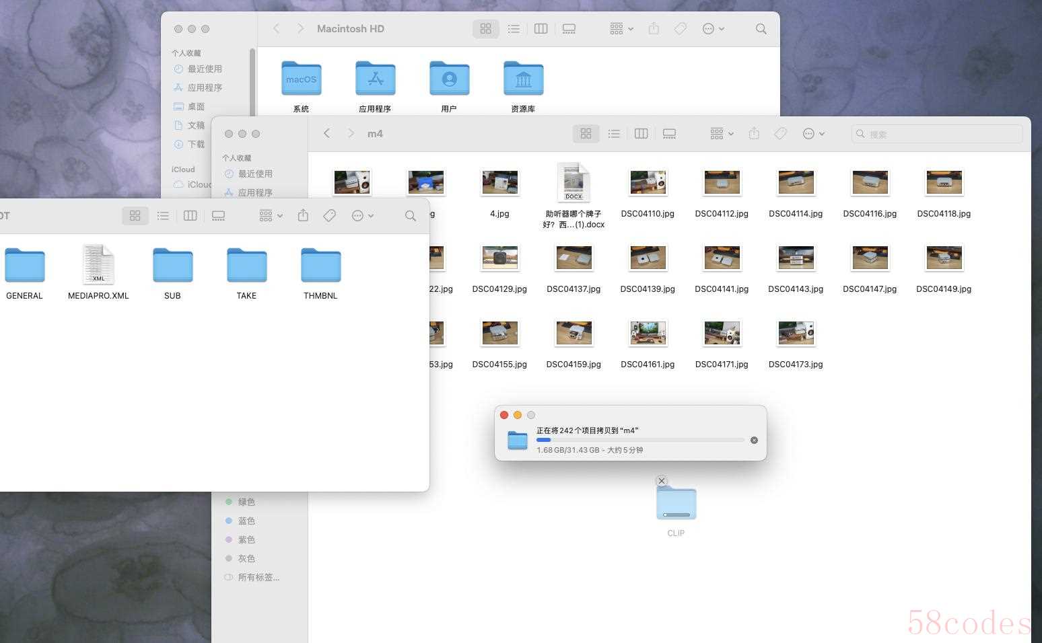Expand the action menu in Macintosh HD window
This screenshot has width=1042, height=643.
point(713,29)
